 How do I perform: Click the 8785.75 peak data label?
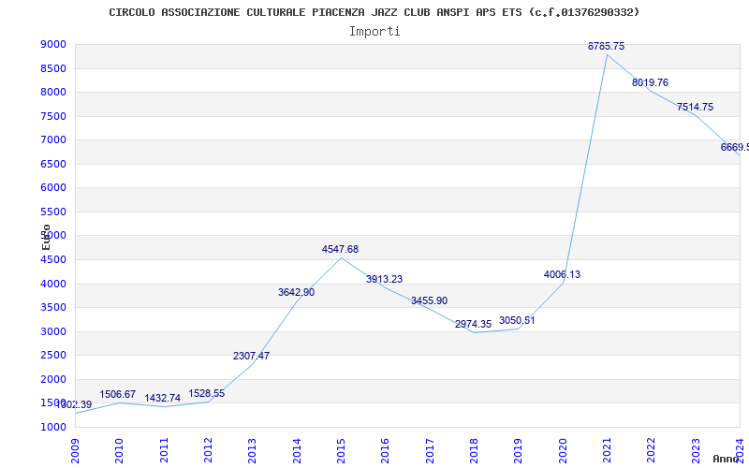tap(606, 46)
